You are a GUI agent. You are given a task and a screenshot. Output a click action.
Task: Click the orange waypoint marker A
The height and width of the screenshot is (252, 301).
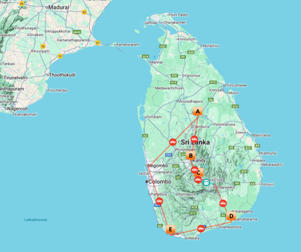[x=198, y=112]
